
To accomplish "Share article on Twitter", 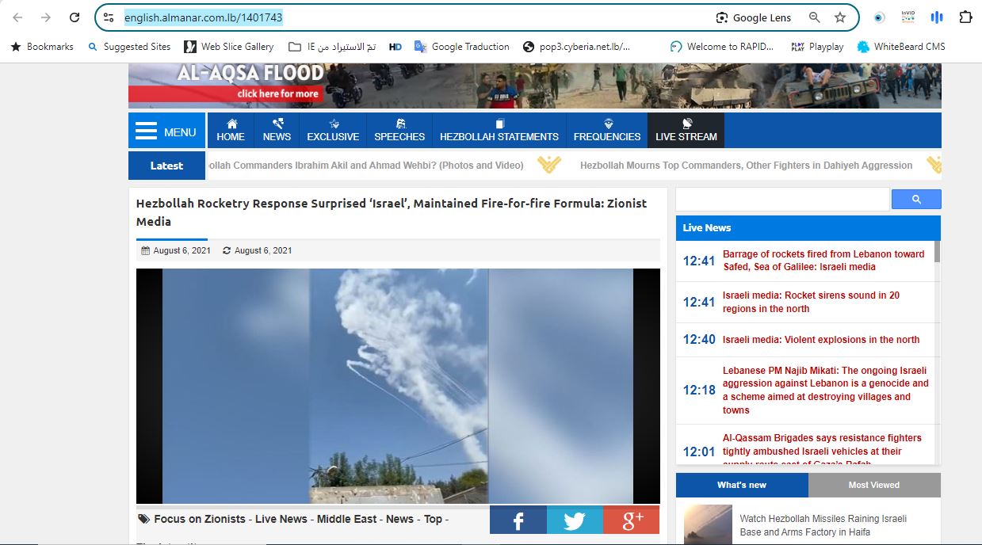I will coord(575,520).
